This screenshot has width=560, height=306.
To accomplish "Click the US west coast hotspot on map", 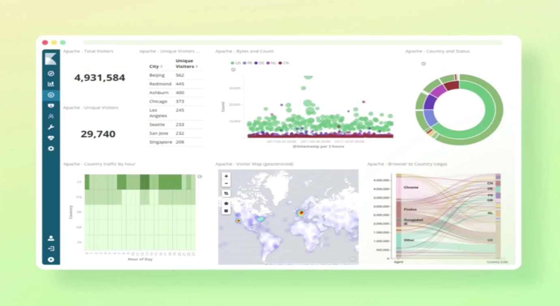I will pyautogui.click(x=238, y=221).
